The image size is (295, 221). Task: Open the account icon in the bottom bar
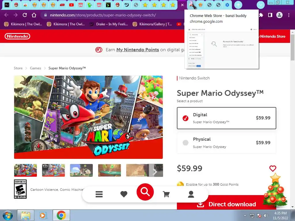[x=191, y=194]
